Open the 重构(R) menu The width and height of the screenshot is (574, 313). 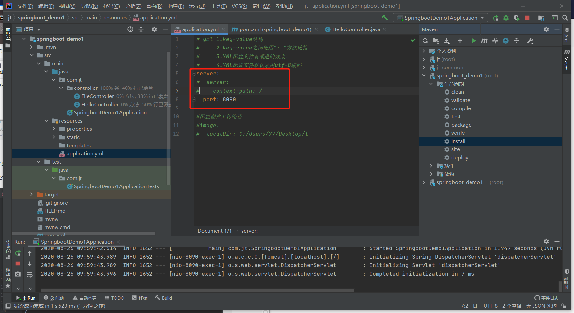[154, 6]
